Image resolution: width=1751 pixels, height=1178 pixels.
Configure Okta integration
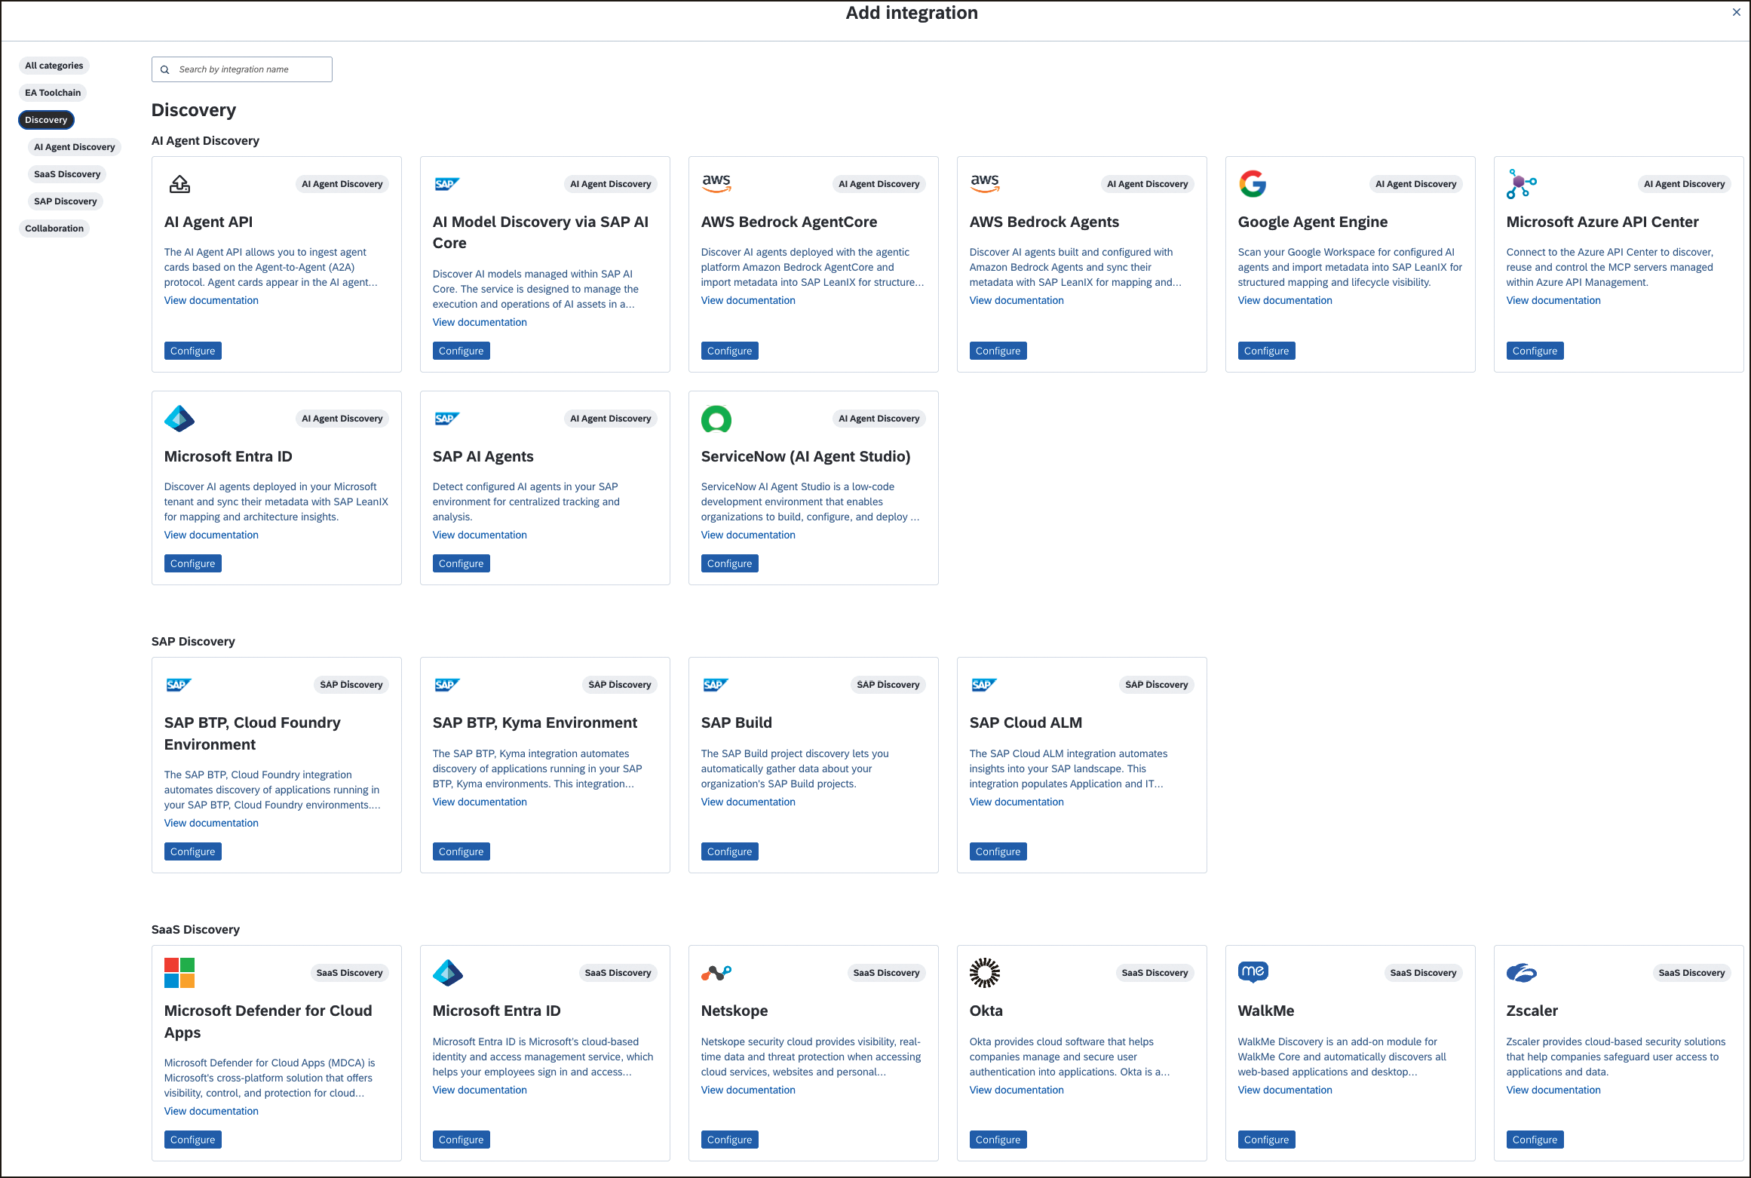click(998, 1140)
